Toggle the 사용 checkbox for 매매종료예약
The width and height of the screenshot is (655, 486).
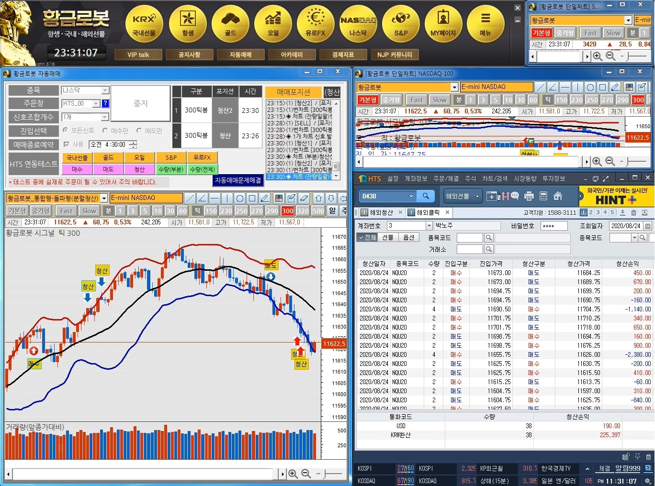point(67,144)
